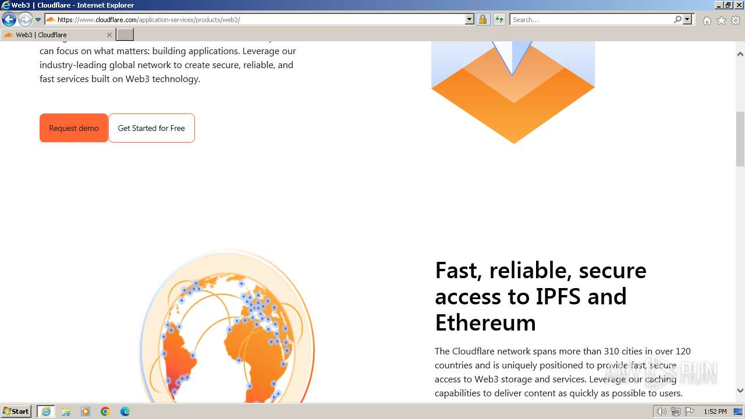Click the orange diamond illustration
This screenshot has height=419, width=745.
click(513, 92)
